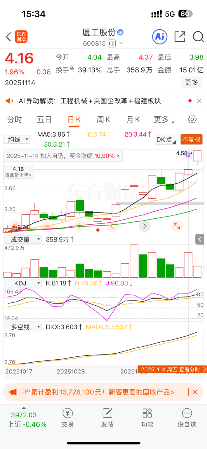Expand the arrow next to L2

tap(121, 43)
